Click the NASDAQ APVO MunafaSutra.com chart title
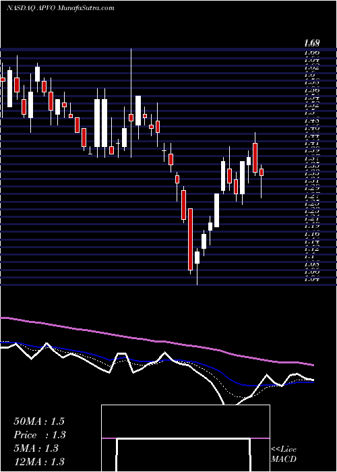This screenshot has width=337, height=472. (60, 8)
